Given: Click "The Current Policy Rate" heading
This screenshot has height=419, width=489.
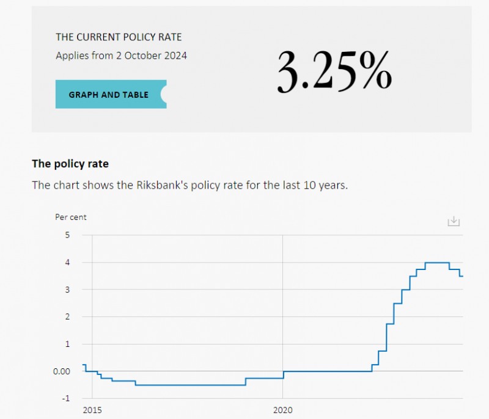Looking at the screenshot, I should 119,37.
